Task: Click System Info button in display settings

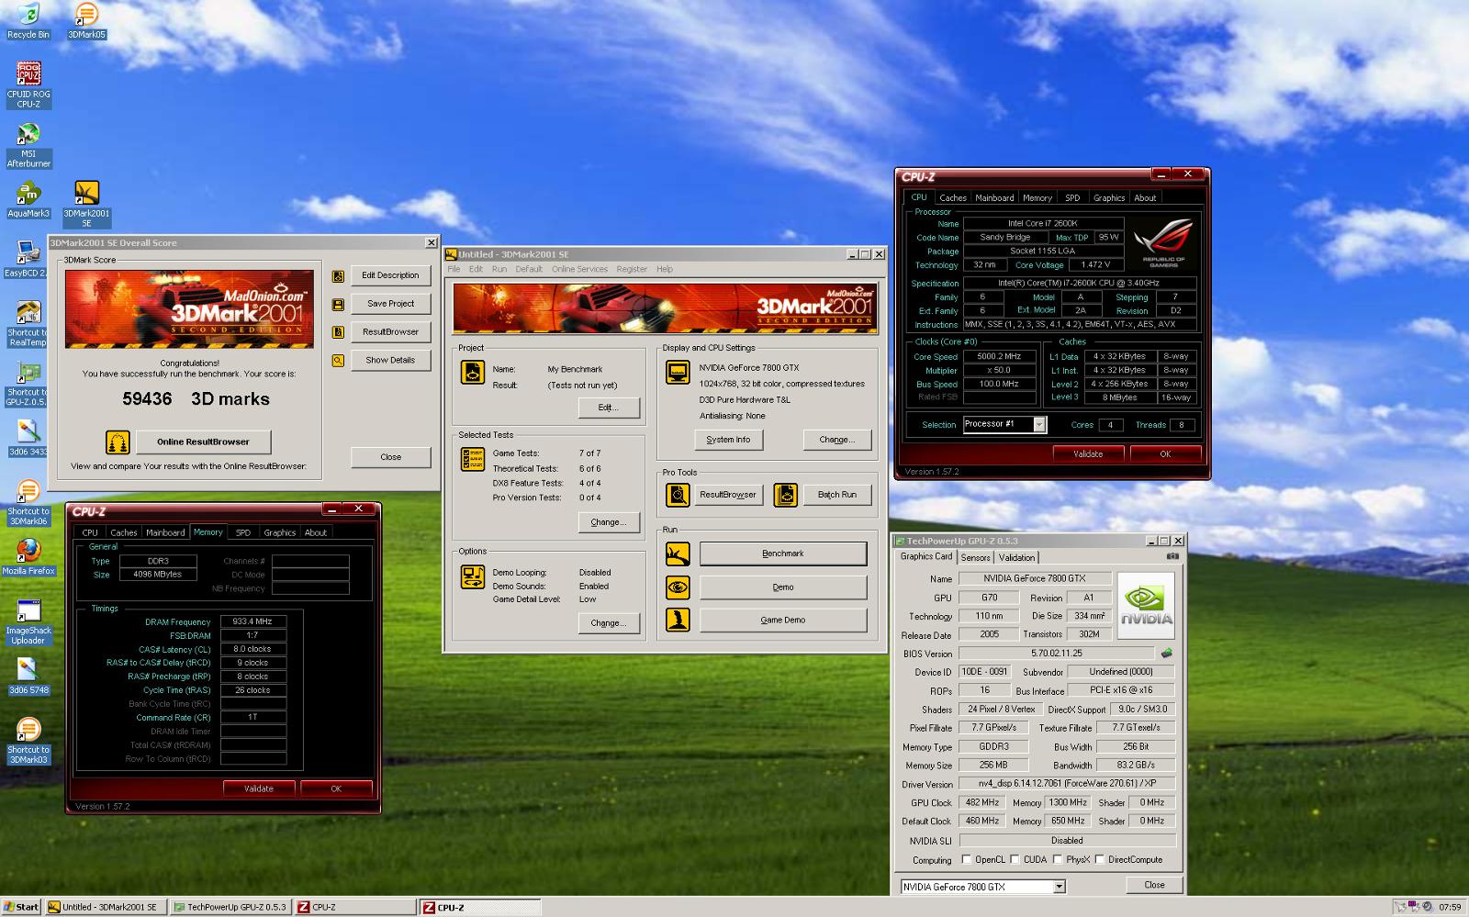Action: [728, 440]
